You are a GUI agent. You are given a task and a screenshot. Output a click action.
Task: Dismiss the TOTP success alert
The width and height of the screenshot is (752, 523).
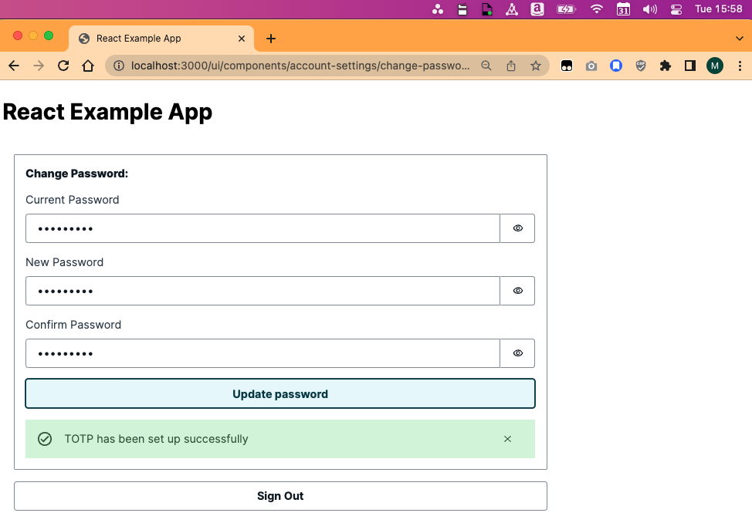pyautogui.click(x=507, y=439)
